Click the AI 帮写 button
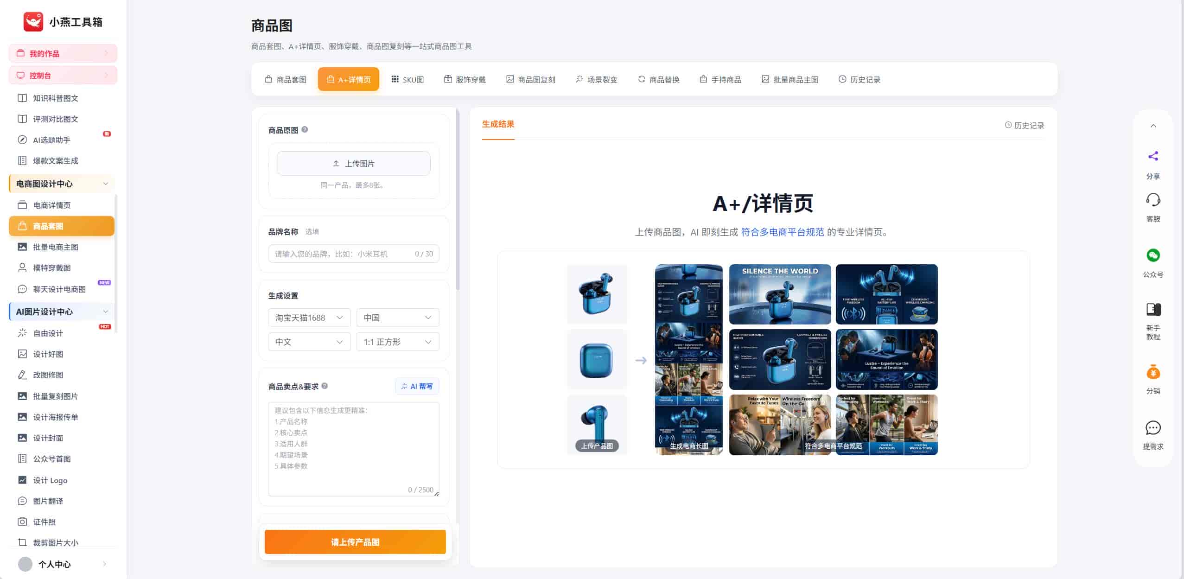The image size is (1184, 579). click(x=417, y=386)
